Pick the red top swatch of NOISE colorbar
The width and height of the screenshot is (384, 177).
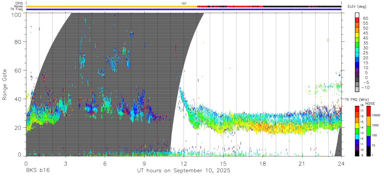click(x=368, y=111)
